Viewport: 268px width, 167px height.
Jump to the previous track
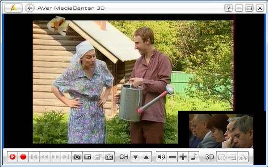coord(34,157)
